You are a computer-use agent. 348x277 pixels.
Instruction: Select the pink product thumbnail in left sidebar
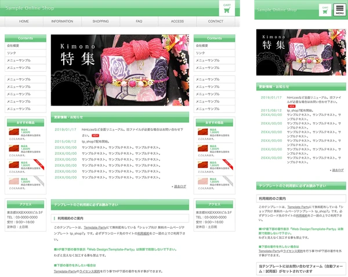pyautogui.click(x=14, y=181)
